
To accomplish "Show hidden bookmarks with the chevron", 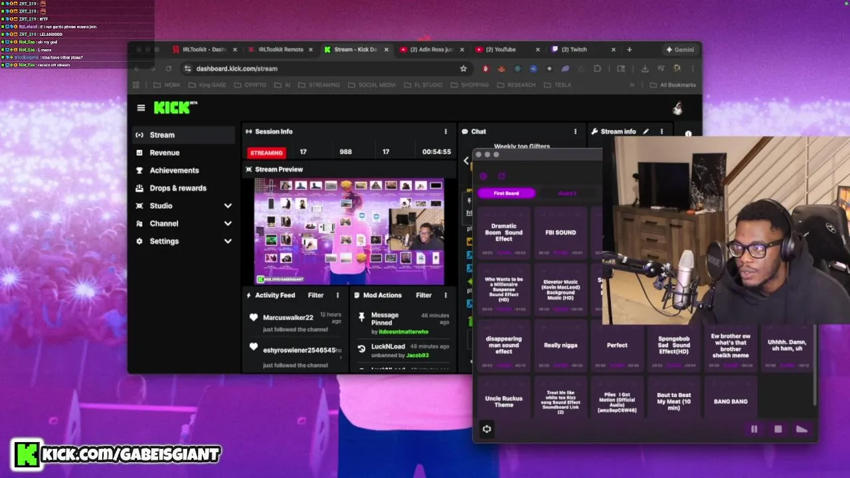I will 632,85.
